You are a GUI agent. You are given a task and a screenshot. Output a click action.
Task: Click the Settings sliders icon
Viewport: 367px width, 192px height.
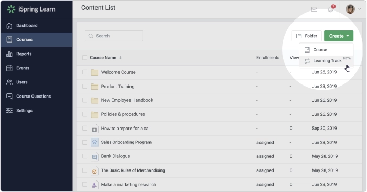[9, 111]
